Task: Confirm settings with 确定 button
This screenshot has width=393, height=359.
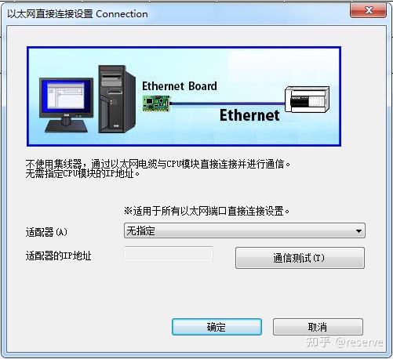Action: point(217,327)
